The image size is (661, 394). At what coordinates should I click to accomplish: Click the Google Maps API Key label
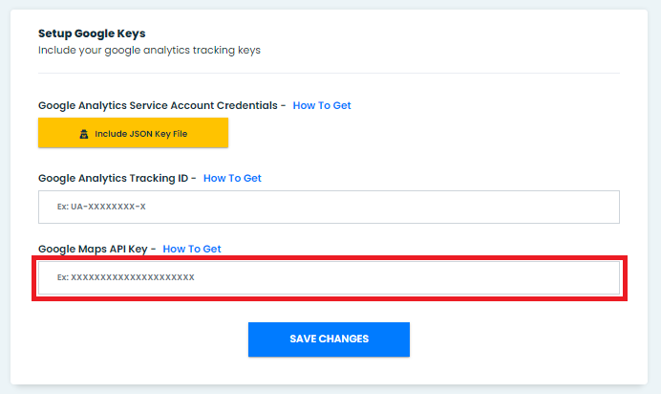pos(94,249)
